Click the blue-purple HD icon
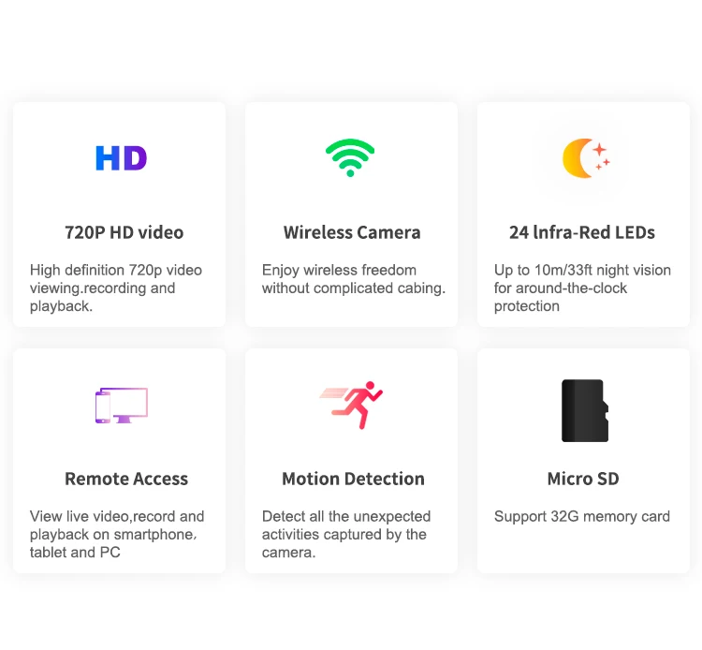 coord(122,158)
